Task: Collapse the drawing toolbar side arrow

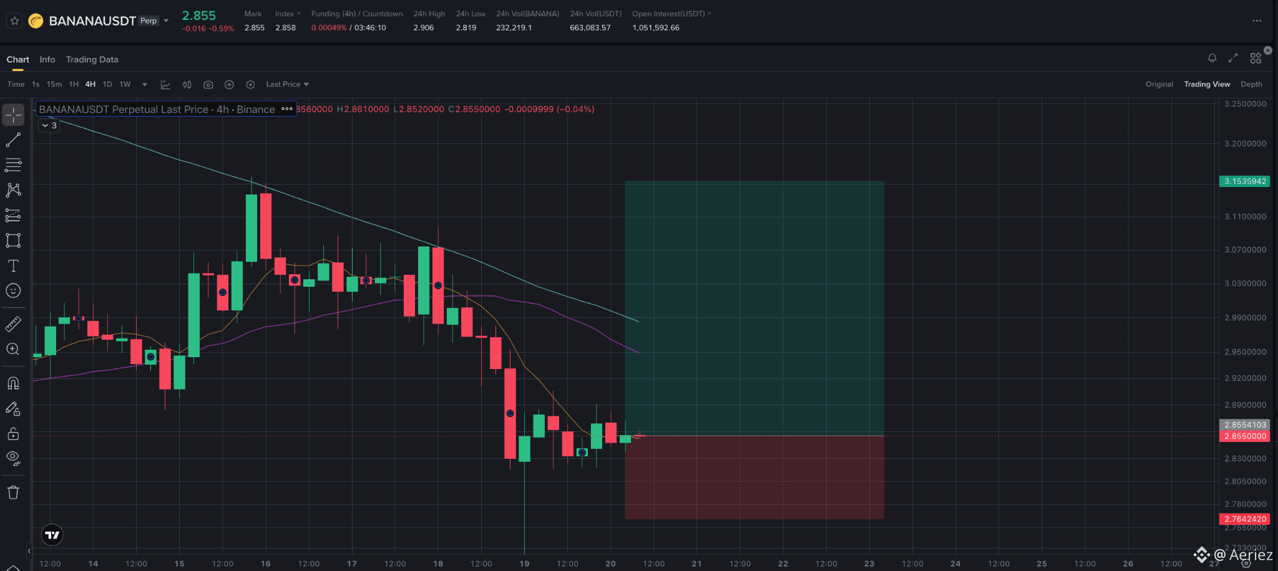Action: [x=29, y=550]
